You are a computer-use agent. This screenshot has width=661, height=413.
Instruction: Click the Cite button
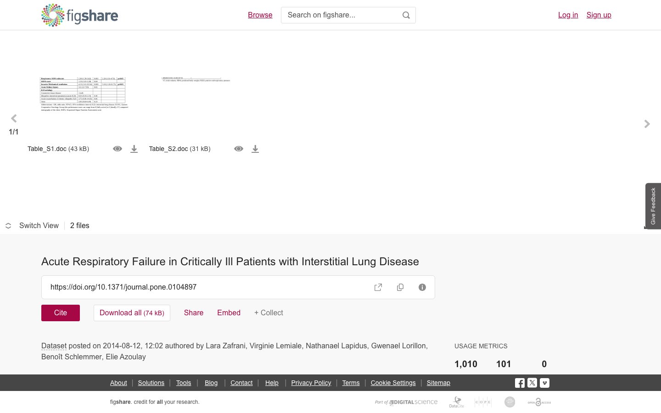61,313
